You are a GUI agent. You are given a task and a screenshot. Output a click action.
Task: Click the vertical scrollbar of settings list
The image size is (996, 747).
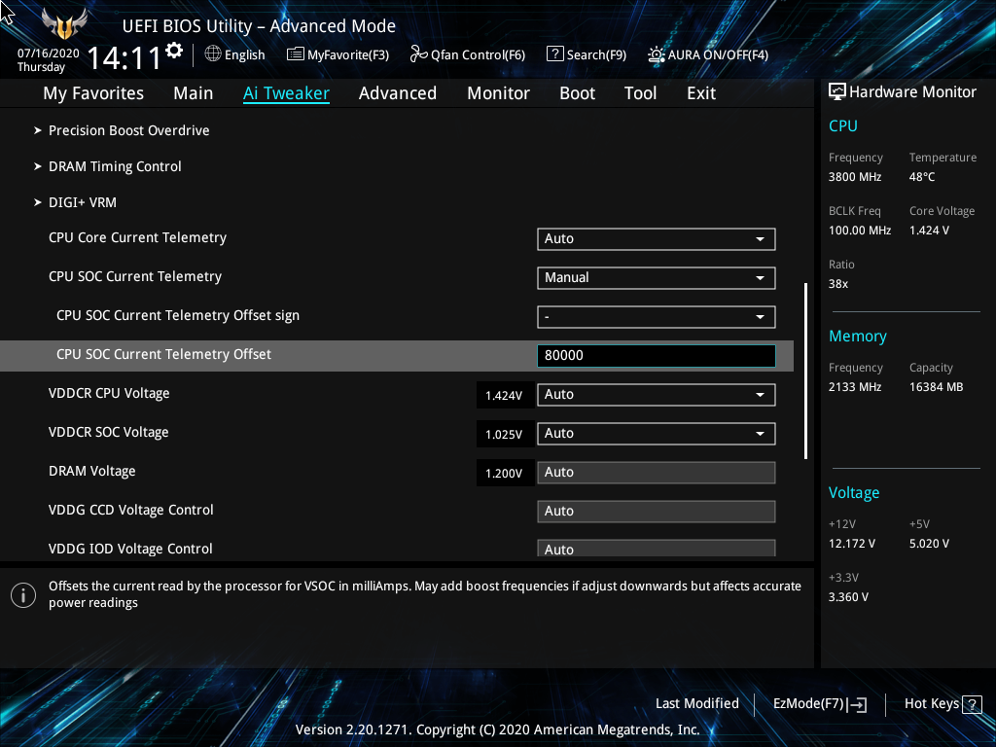[x=805, y=371]
